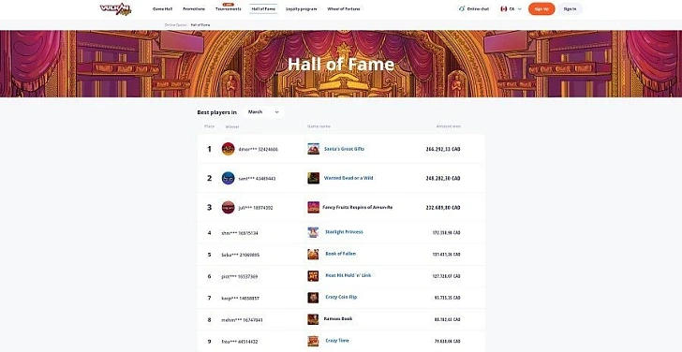Open the Santa's Great Gifts game thumbnail
The width and height of the screenshot is (682, 352).
[x=313, y=149]
